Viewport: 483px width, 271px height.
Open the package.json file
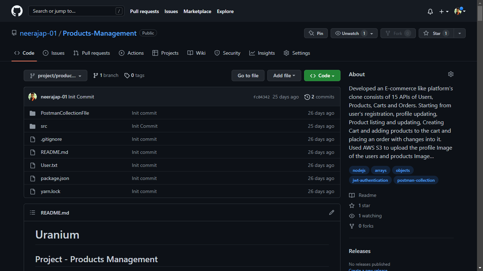[55, 178]
